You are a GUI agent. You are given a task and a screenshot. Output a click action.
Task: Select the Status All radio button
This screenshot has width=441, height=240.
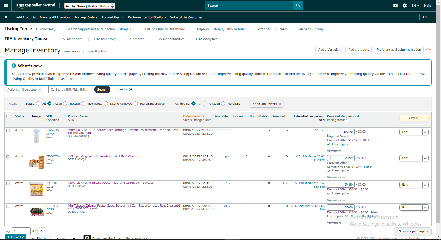coord(38,103)
